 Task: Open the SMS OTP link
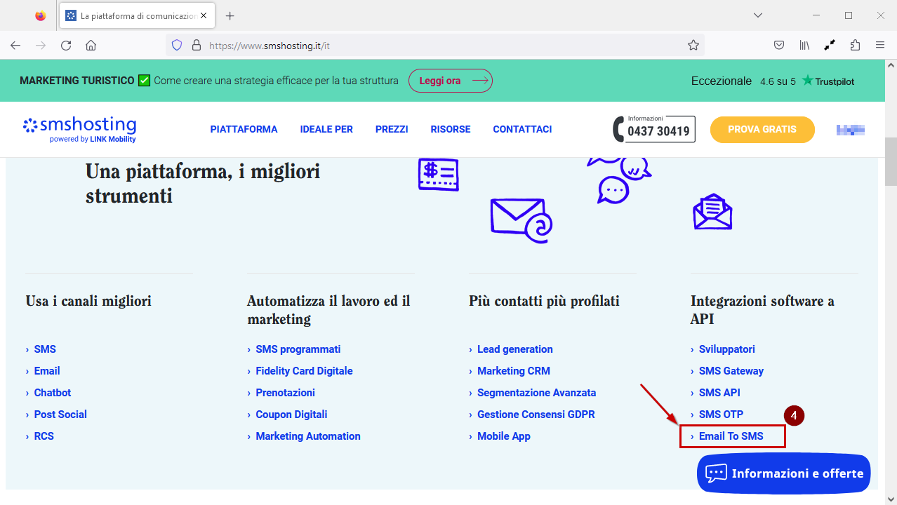(721, 415)
